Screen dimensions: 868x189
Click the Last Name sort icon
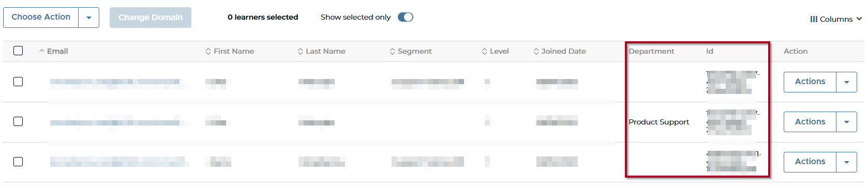point(300,51)
